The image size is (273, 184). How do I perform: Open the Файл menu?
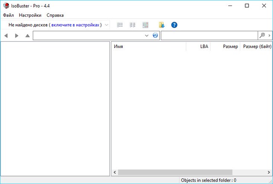pos(8,15)
